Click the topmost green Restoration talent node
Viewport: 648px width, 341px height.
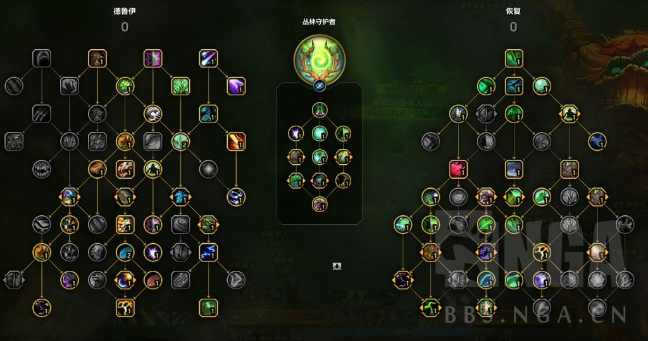514,59
